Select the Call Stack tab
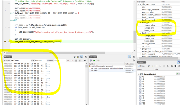Screen dimensions: 180x105 point(93,57)
